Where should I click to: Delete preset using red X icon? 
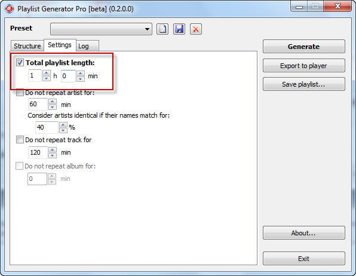click(x=196, y=29)
